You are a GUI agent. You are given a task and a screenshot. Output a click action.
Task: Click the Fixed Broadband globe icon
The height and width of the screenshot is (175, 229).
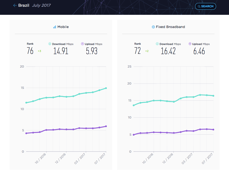click(x=153, y=27)
